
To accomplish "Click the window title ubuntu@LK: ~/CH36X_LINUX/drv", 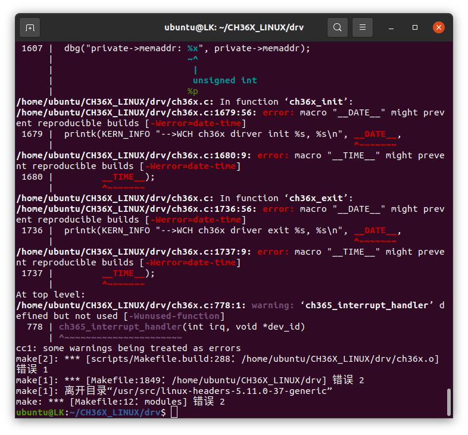I will (234, 28).
